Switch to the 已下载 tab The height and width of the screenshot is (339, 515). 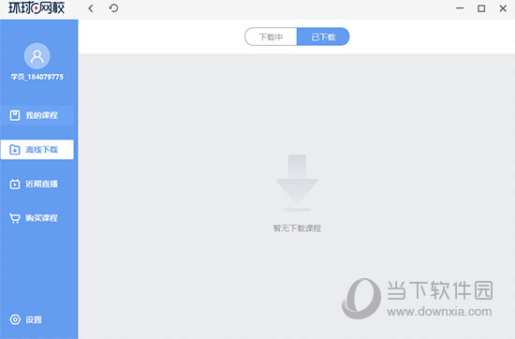[x=323, y=37]
